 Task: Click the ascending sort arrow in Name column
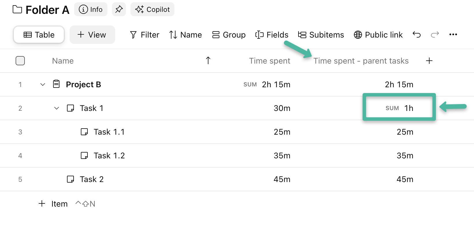(208, 60)
